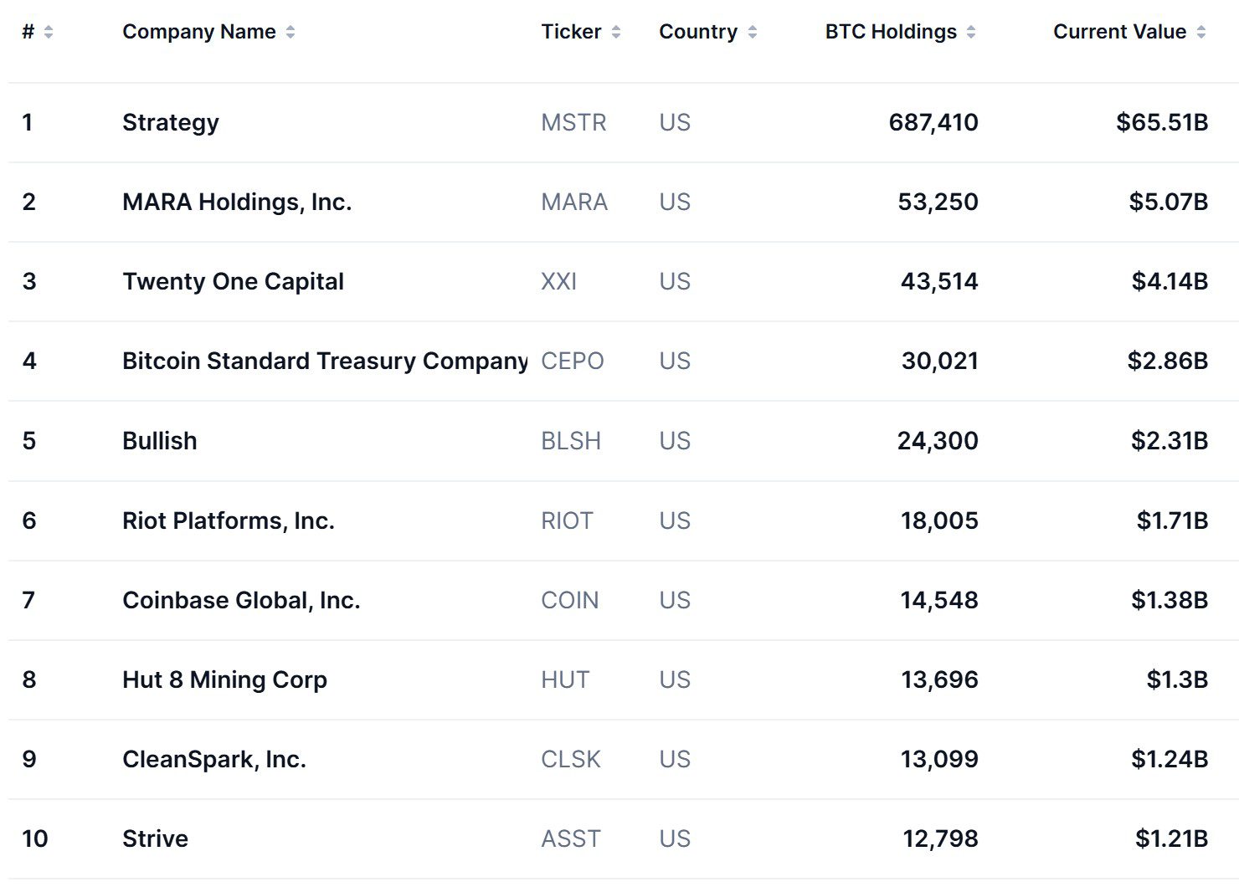Open the Strive company entry
The image size is (1239, 887).
click(x=155, y=838)
